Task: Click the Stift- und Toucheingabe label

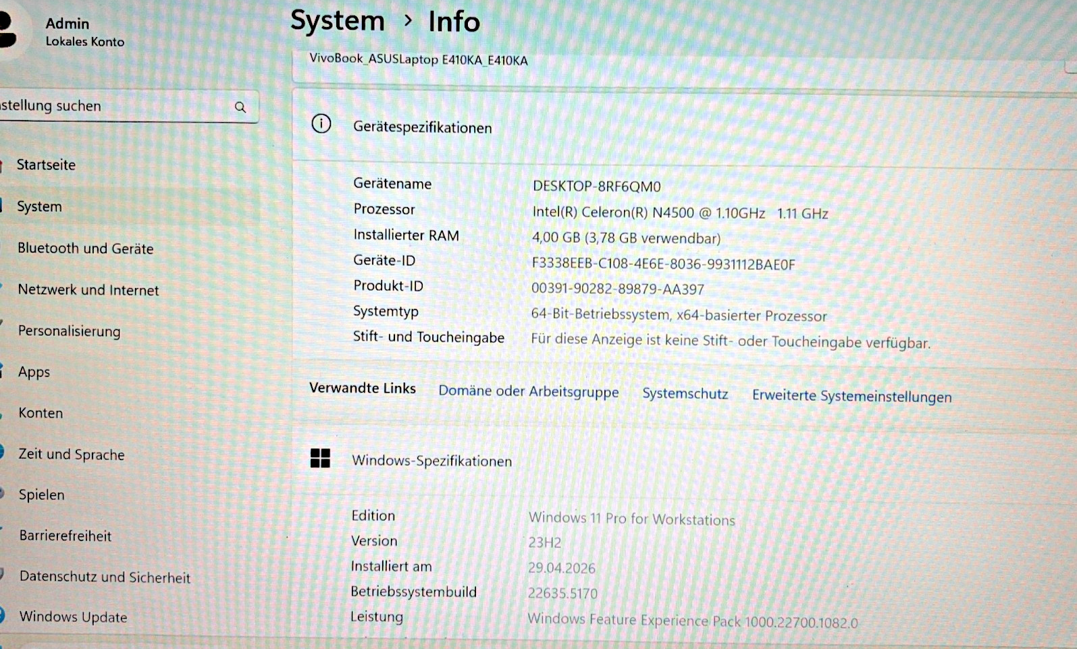Action: tap(429, 337)
